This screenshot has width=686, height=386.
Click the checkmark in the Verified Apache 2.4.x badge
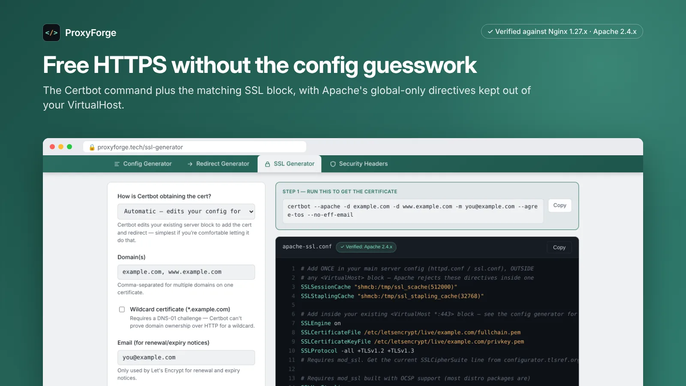(x=342, y=247)
